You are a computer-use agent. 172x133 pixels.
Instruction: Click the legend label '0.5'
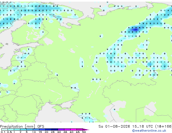pos(9,132)
